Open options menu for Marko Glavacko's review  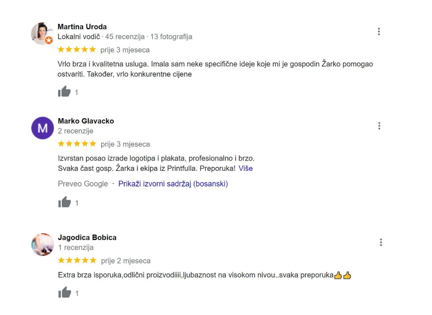click(x=379, y=126)
